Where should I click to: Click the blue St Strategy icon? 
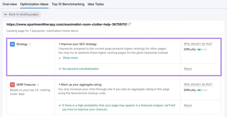pos(12,44)
